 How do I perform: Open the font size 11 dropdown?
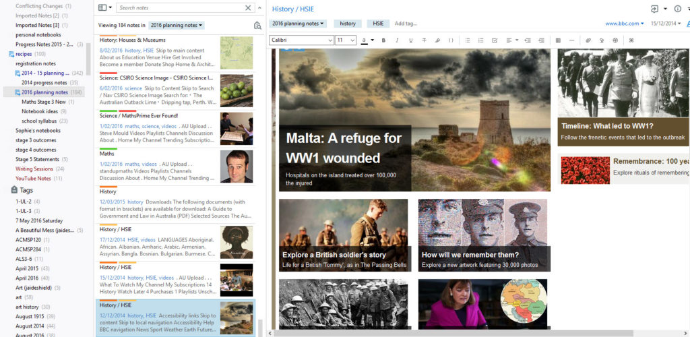click(346, 40)
